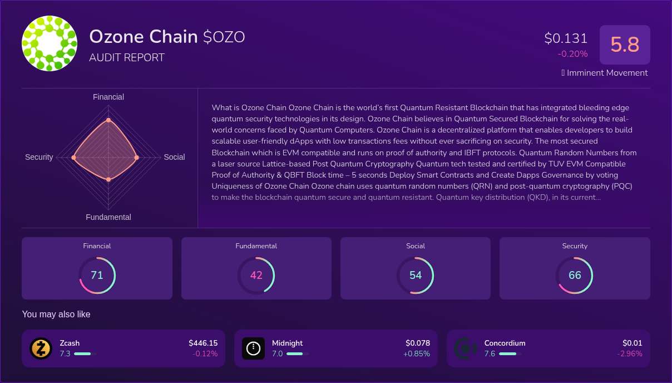Screen dimensions: 672x383
Task: Click the overall 5.8 rating badge
Action: [625, 45]
